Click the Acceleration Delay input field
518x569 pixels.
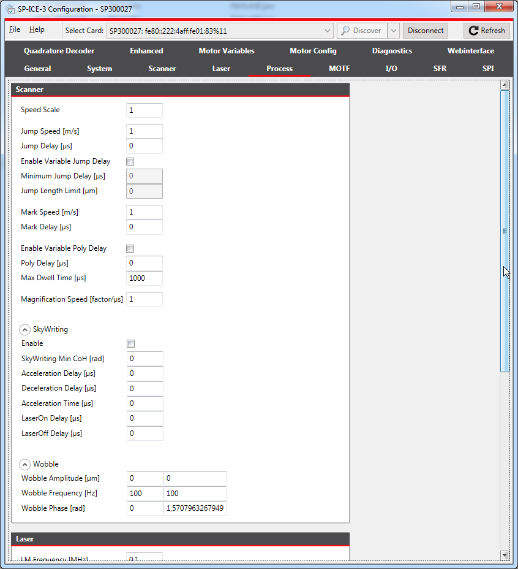145,374
